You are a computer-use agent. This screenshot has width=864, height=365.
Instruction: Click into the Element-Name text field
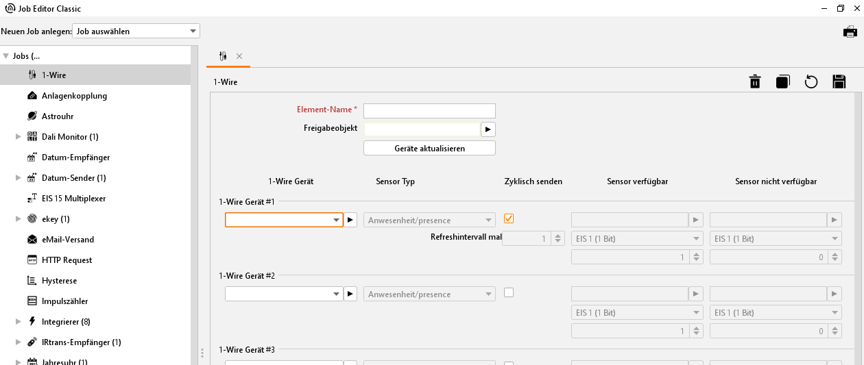coord(429,111)
